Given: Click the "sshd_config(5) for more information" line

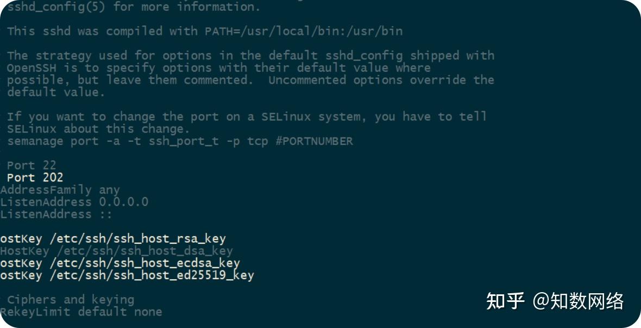Looking at the screenshot, I should [134, 7].
